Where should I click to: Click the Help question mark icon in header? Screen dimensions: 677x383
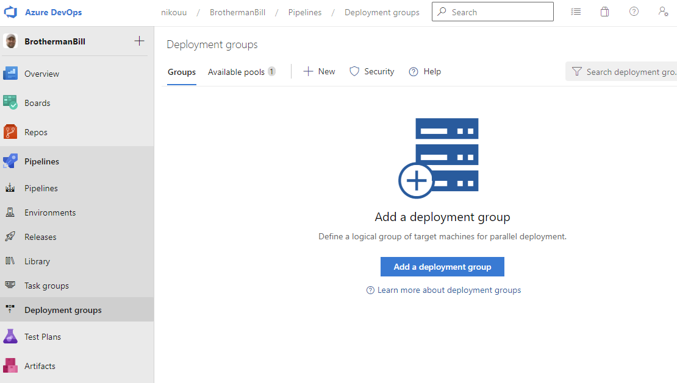click(634, 12)
